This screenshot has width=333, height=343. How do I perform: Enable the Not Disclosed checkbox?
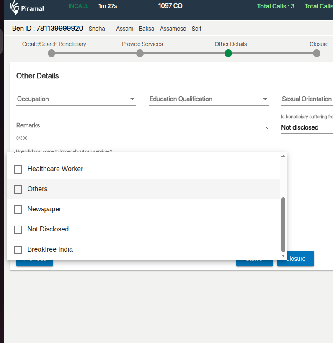pyautogui.click(x=18, y=229)
